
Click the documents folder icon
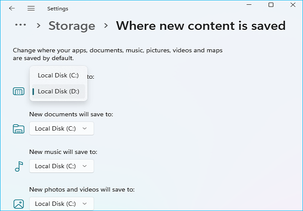pos(19,128)
